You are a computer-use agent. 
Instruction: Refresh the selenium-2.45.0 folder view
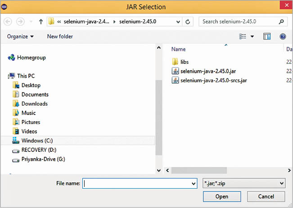(x=188, y=22)
